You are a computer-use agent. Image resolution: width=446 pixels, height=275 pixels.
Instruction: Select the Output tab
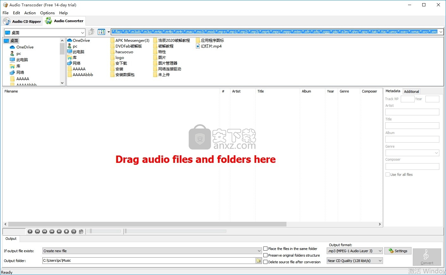11,239
